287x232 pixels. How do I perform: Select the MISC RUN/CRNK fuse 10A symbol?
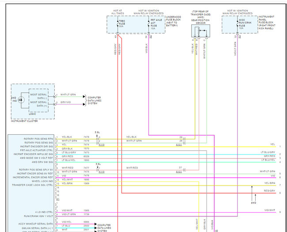click(238, 24)
